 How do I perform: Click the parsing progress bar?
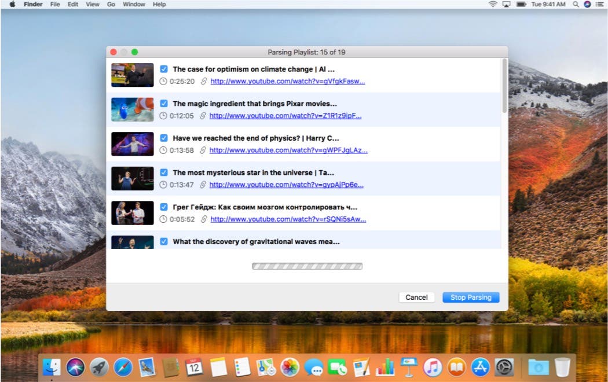coord(307,266)
